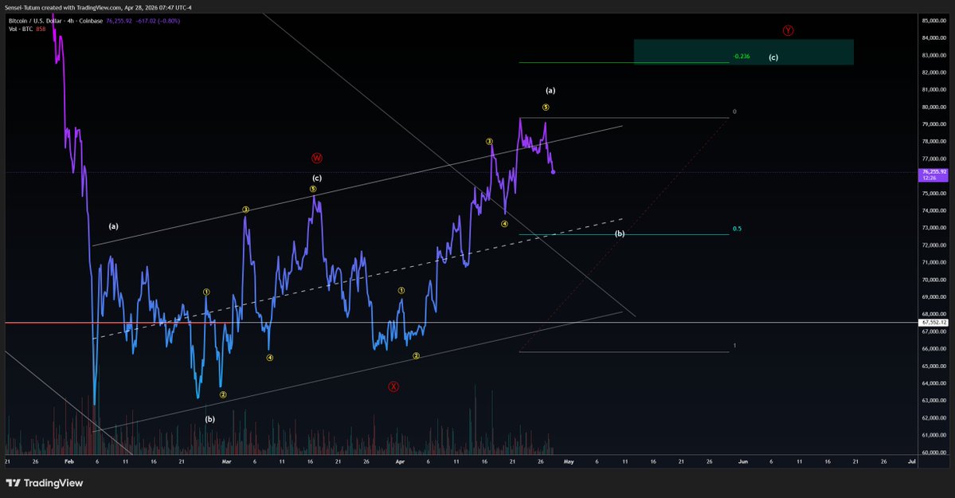Click the 64,000.00 price axis label
955x498 pixels.
coord(933,383)
